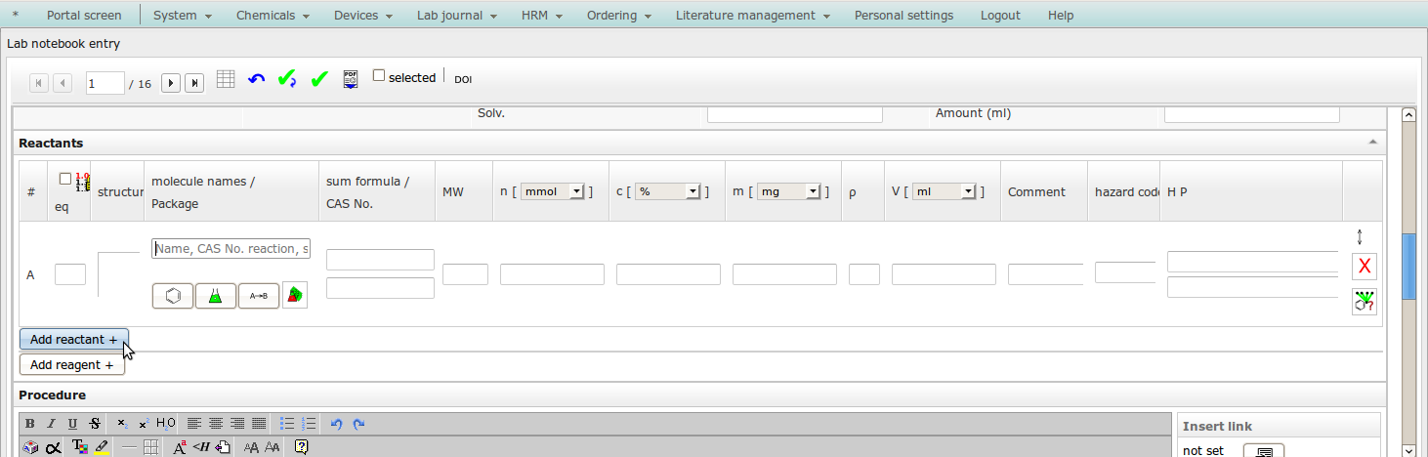The image size is (1428, 457).
Task: Open the Lab journal menu
Action: point(457,15)
